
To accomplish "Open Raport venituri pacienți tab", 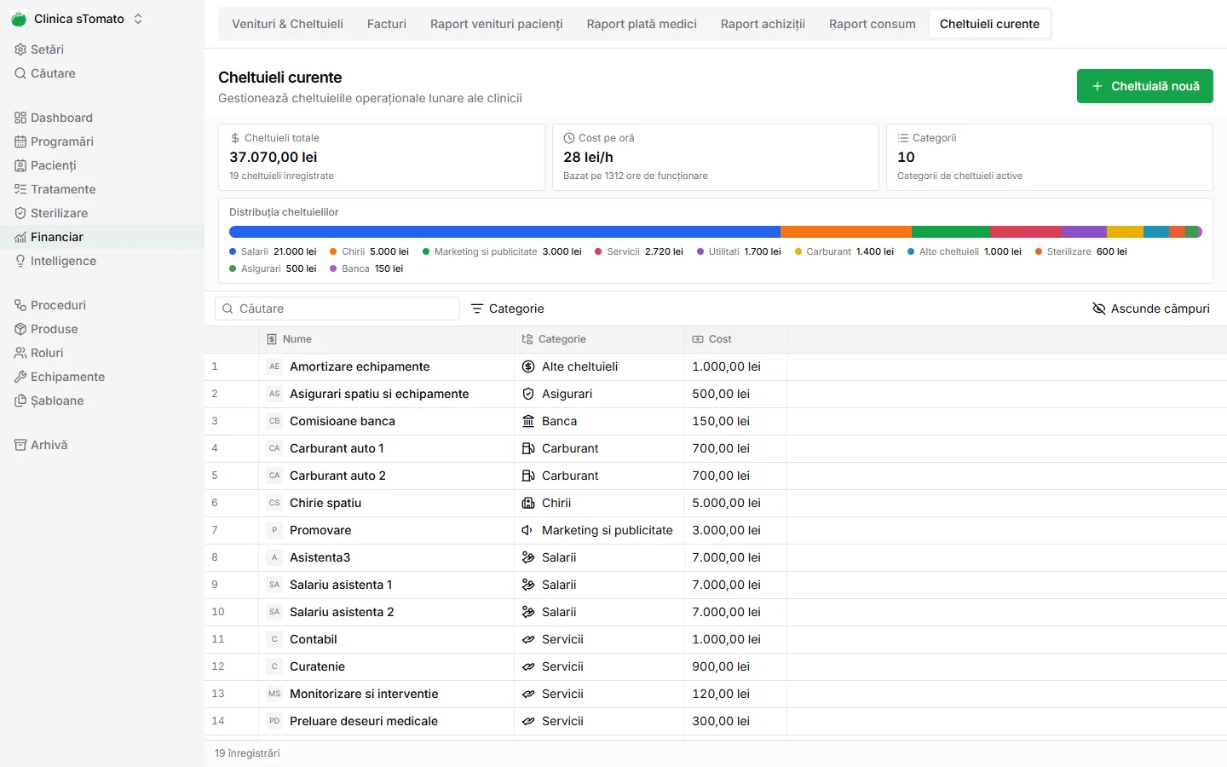I will [496, 24].
